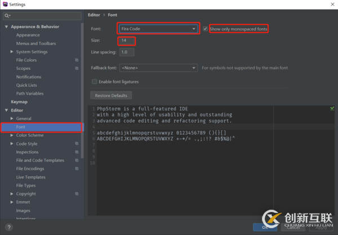Click preview line 'advanced code editing and refactoring support.'

(x=164, y=121)
